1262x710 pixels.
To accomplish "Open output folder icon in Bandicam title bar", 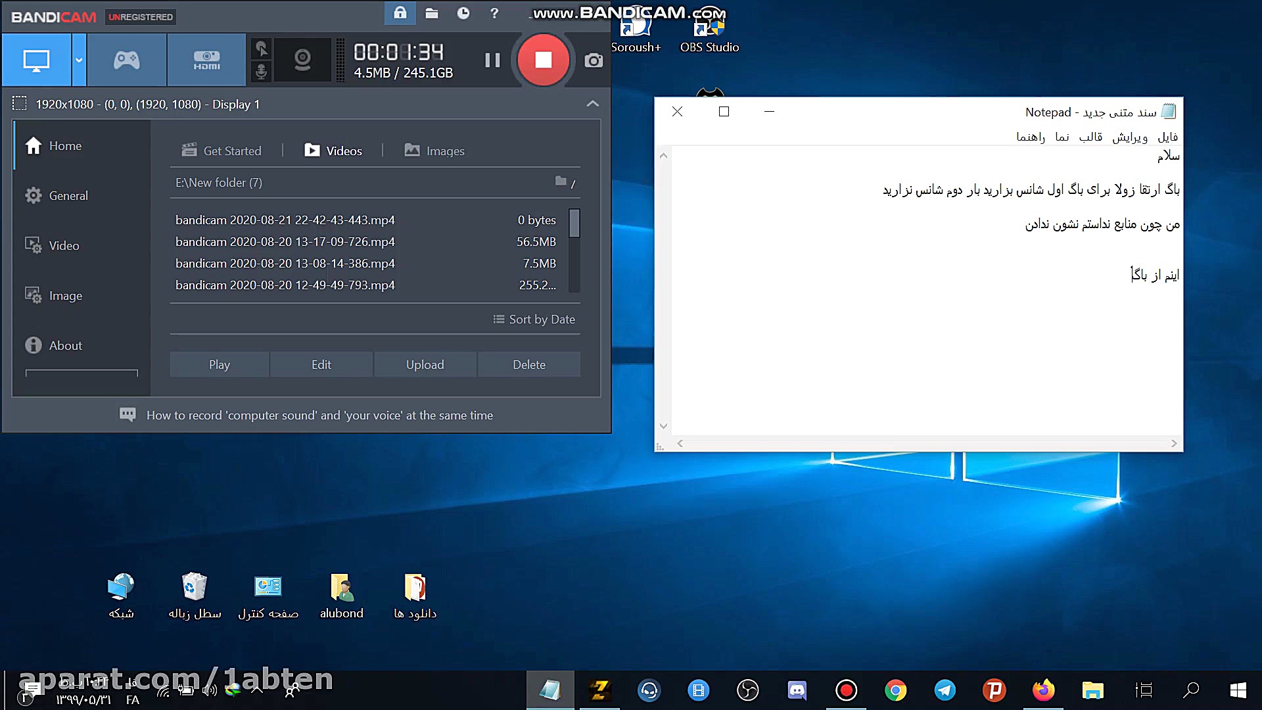I will pos(432,13).
